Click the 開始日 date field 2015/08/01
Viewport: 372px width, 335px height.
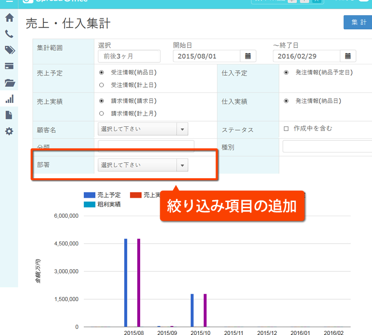pyautogui.click(x=207, y=56)
